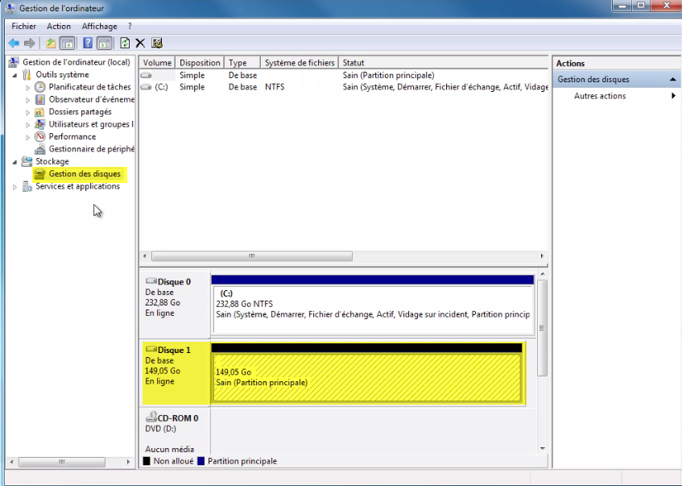Open the ? help menu
Screen dimensions: 682x486
pos(130,26)
